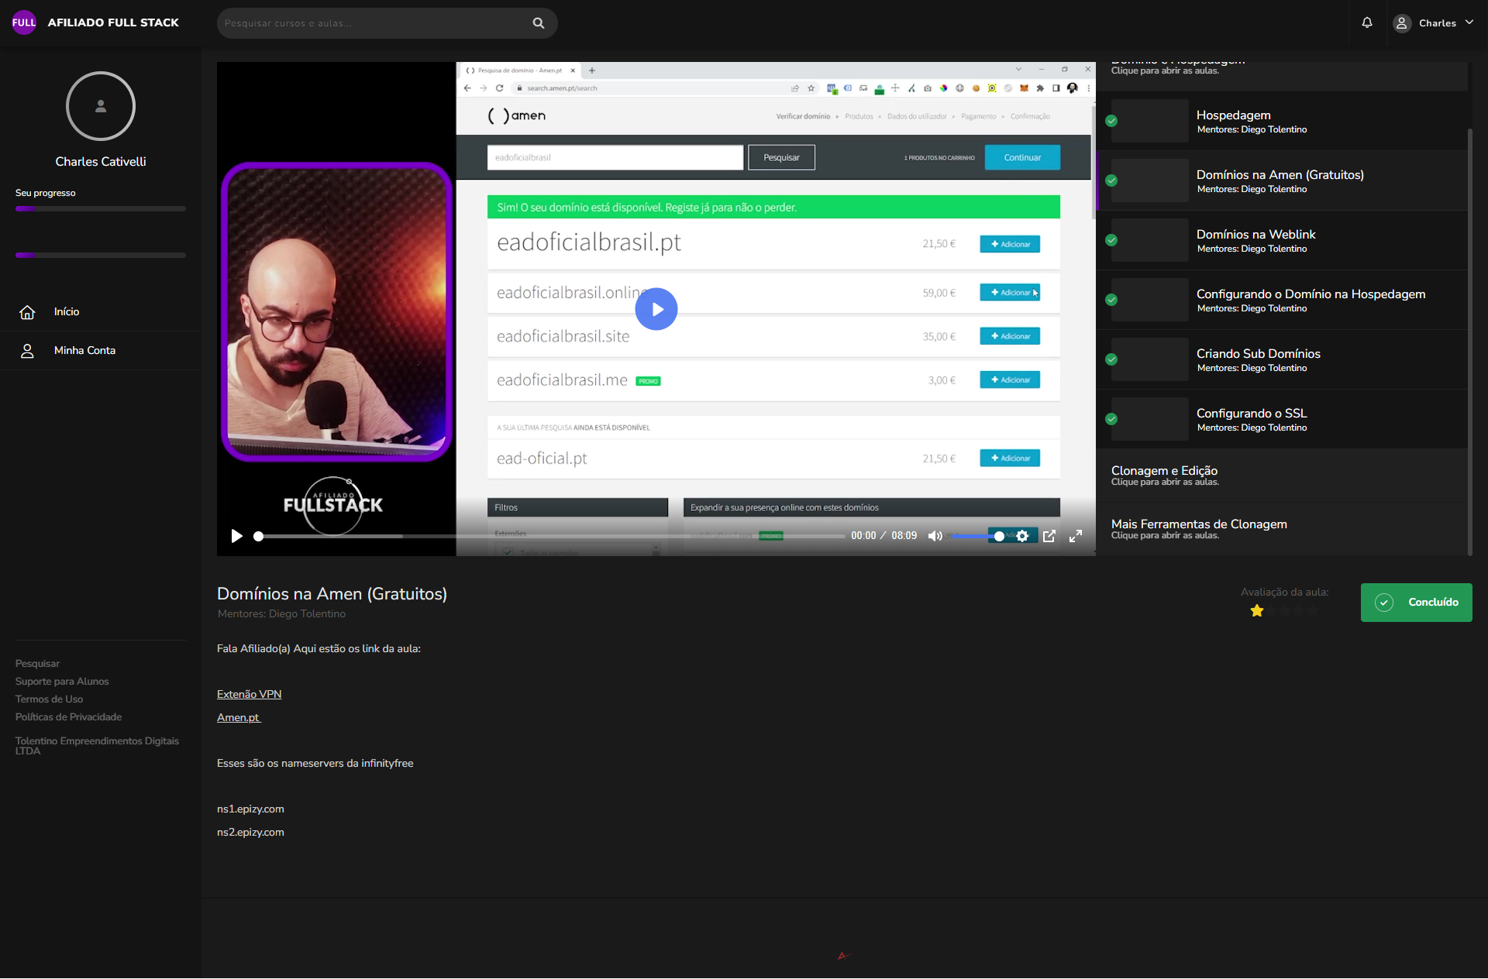
Task: Open video settings gear icon
Action: click(1022, 536)
